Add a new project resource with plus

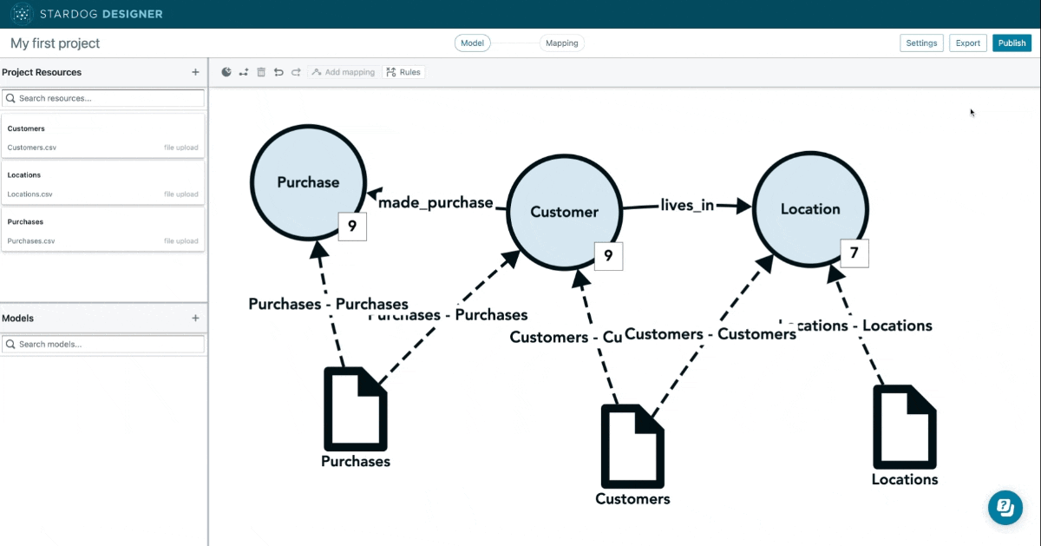(x=195, y=72)
